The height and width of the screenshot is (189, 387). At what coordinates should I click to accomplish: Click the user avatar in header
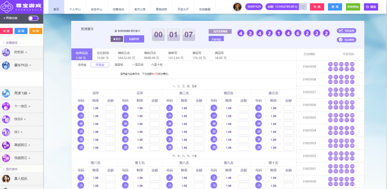click(238, 7)
